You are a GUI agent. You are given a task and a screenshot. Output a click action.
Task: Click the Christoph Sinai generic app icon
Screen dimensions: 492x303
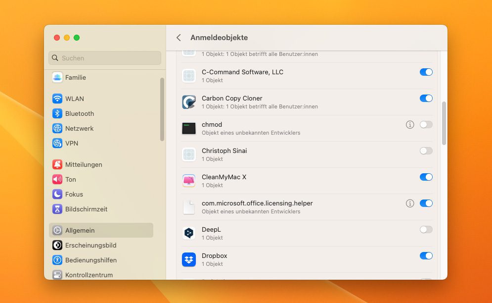pos(189,154)
